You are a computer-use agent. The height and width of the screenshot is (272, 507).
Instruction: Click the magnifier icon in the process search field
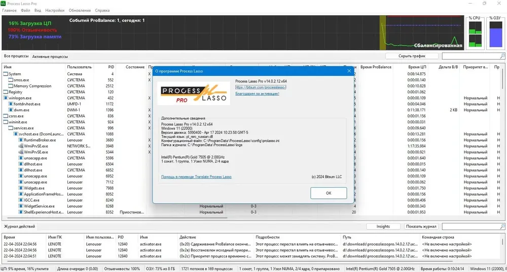(x=502, y=56)
